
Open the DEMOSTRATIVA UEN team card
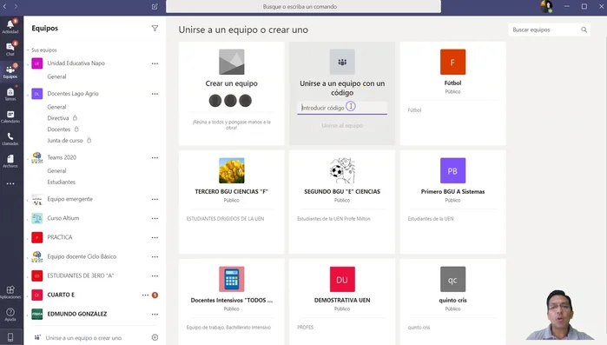pos(342,302)
